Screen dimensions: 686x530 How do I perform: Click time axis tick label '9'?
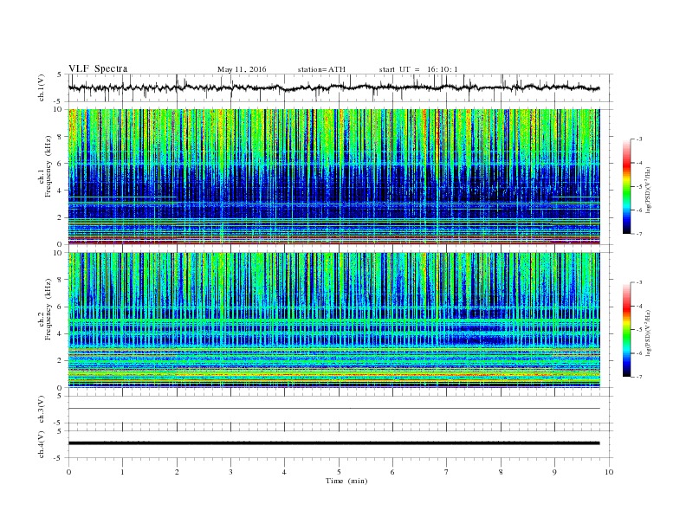coord(554,472)
